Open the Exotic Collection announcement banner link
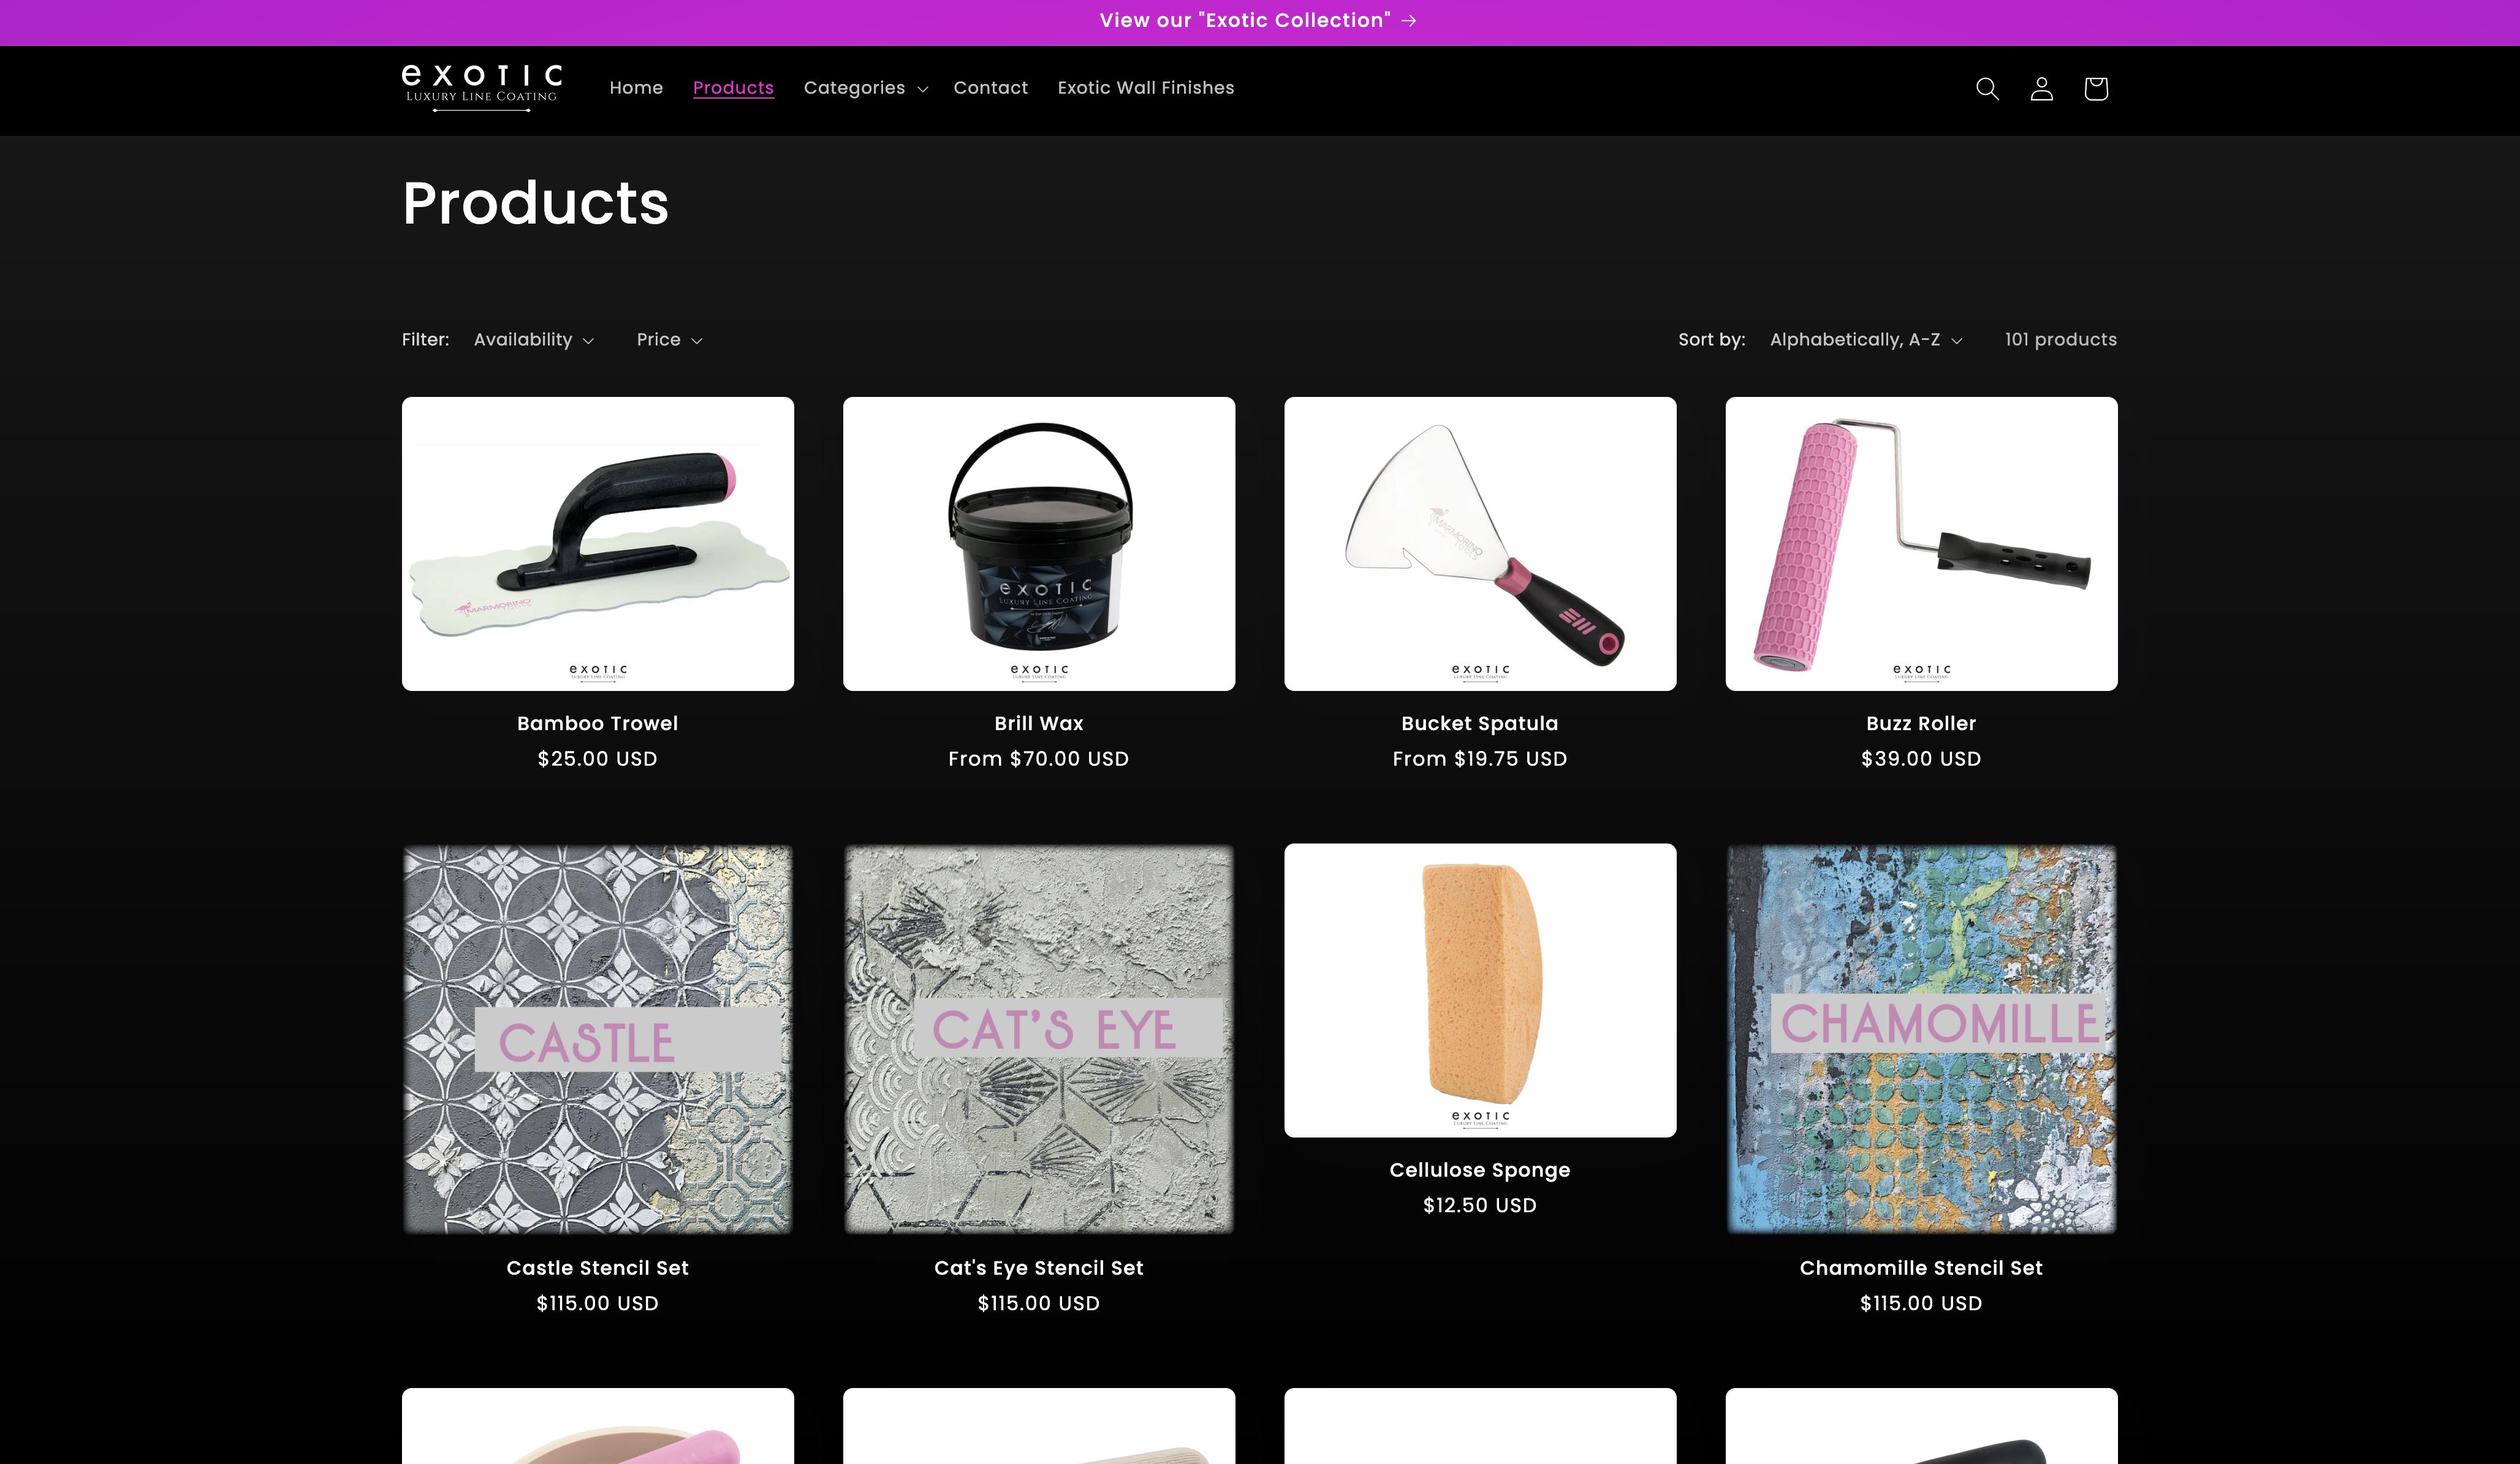The width and height of the screenshot is (2520, 1464). tap(1259, 21)
